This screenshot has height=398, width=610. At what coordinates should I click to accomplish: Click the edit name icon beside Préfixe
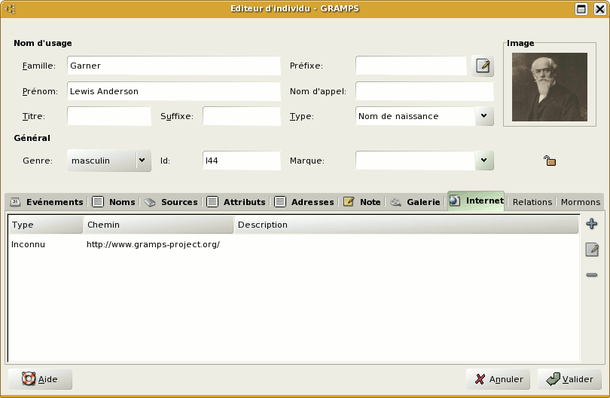point(483,66)
